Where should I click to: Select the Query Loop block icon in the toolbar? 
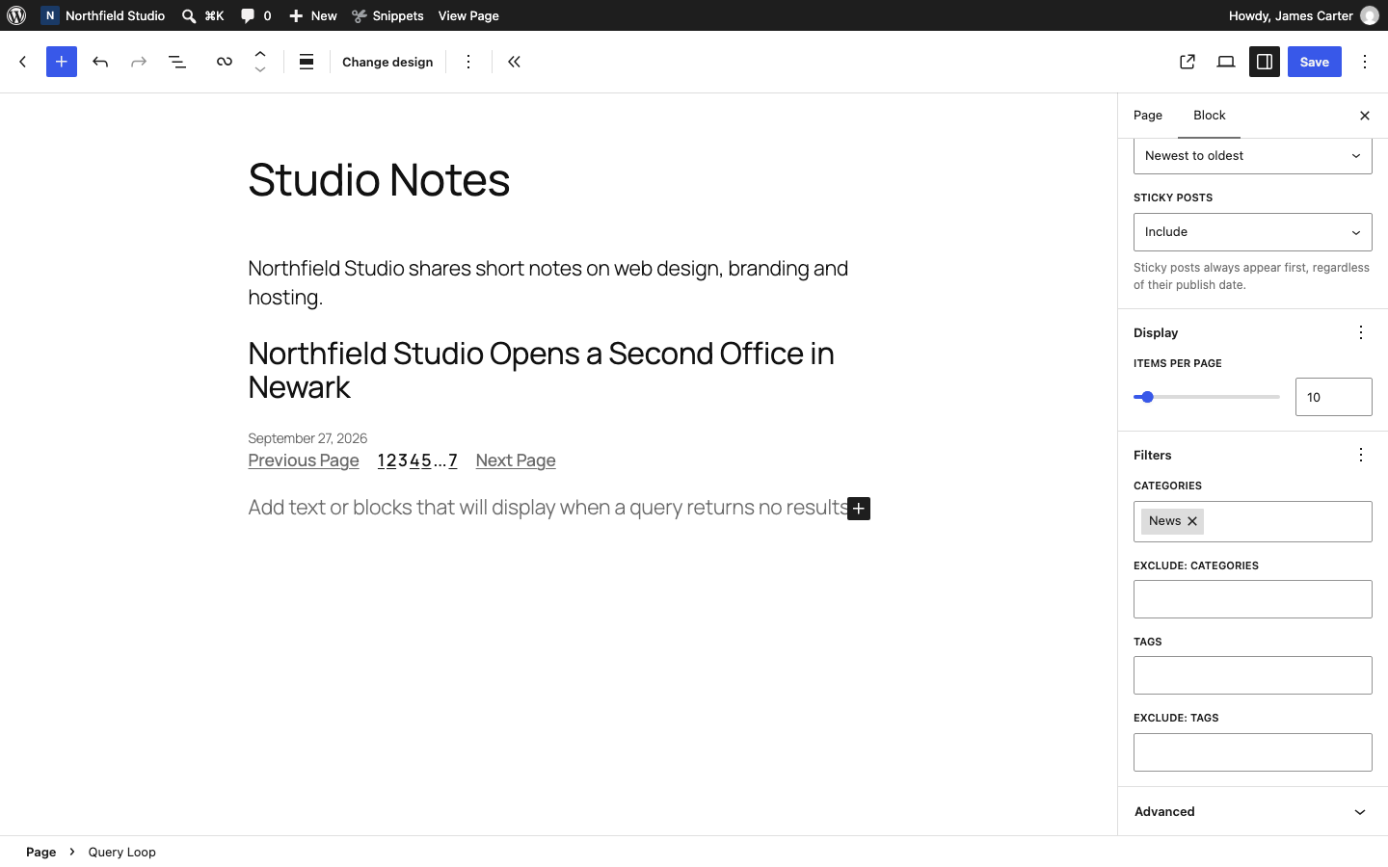[224, 62]
